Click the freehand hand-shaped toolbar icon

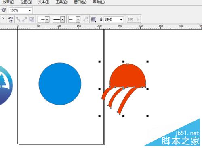(86, 19)
